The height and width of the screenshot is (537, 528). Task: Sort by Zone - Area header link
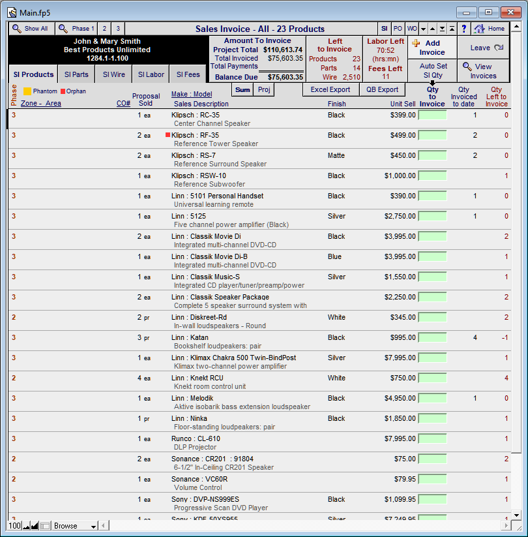40,104
